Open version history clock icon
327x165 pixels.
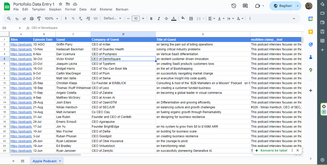click(x=234, y=6)
